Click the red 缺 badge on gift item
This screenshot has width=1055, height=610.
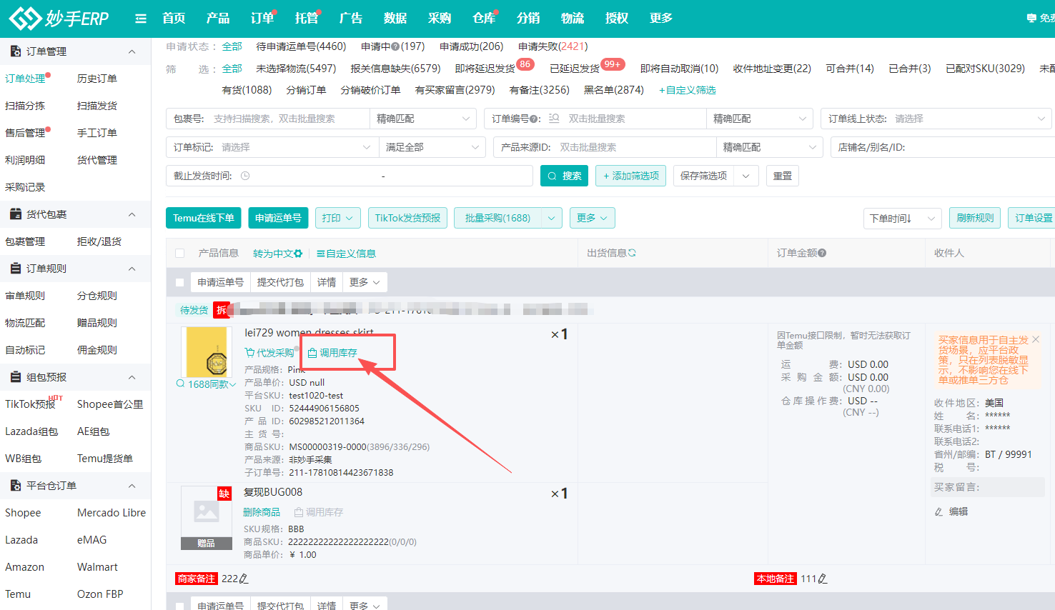(x=224, y=494)
